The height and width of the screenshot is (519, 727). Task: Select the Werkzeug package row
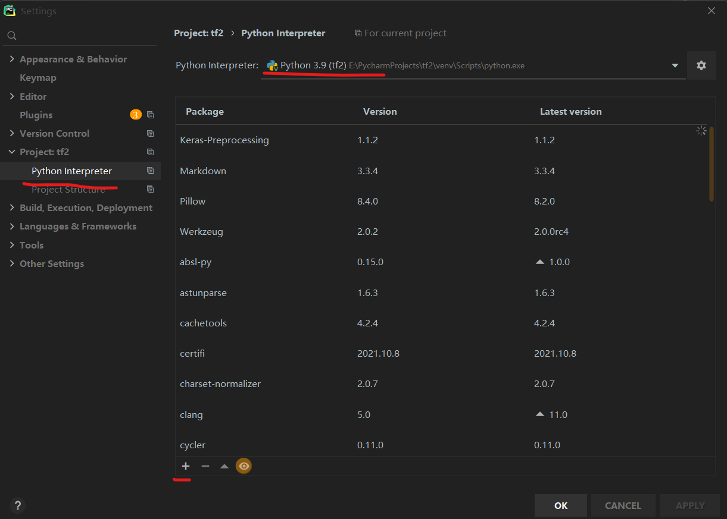pyautogui.click(x=441, y=232)
